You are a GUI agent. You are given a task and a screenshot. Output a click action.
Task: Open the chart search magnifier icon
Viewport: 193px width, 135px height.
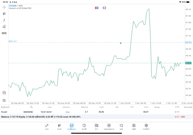point(4,93)
